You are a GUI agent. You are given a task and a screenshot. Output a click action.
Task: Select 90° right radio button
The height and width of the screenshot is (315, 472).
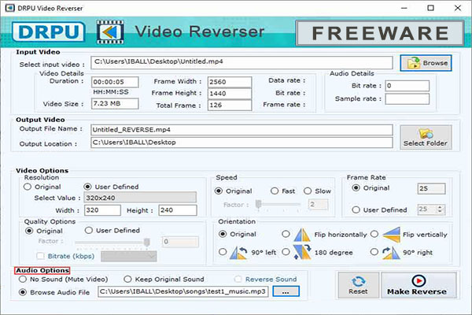(x=374, y=252)
